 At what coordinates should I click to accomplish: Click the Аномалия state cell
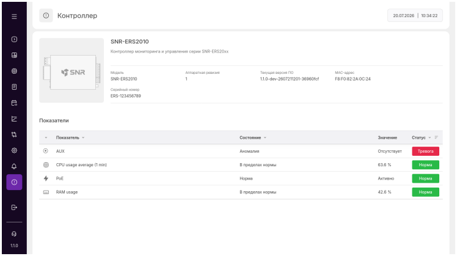(249, 151)
